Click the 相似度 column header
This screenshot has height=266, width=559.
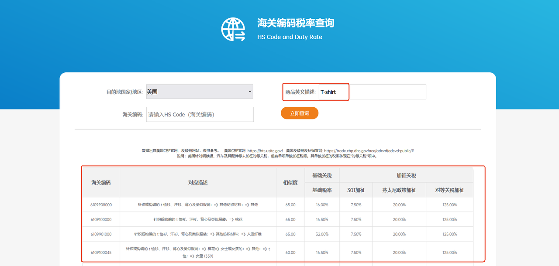[290, 183]
